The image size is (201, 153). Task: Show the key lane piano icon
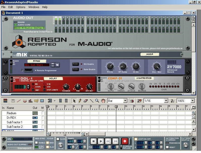click(13, 101)
